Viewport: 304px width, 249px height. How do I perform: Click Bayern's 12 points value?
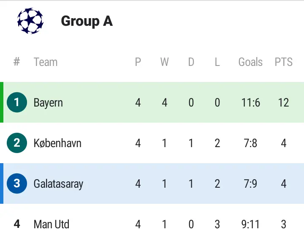283,102
